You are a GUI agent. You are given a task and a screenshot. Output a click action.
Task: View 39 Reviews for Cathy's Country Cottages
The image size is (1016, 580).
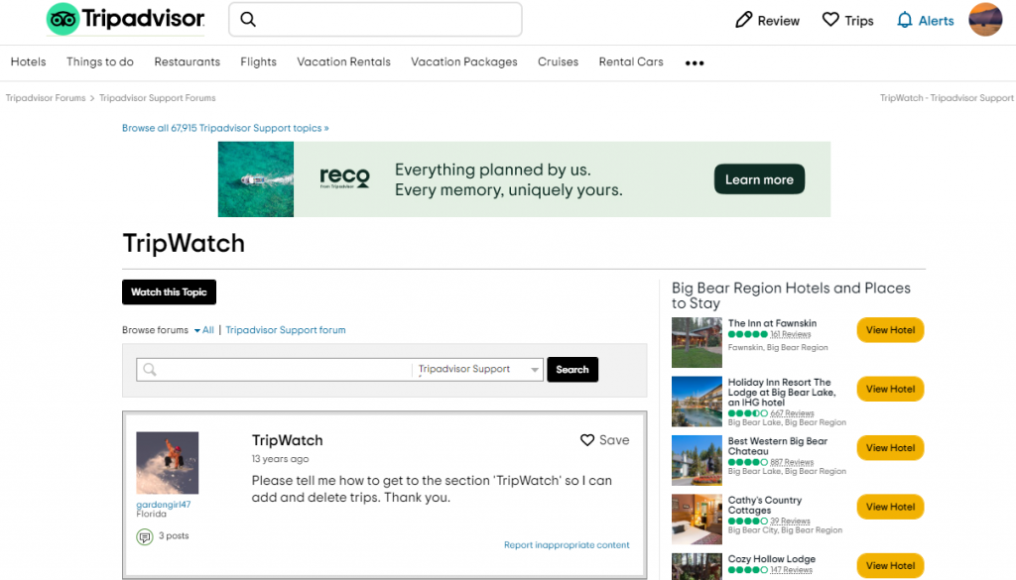(x=790, y=522)
